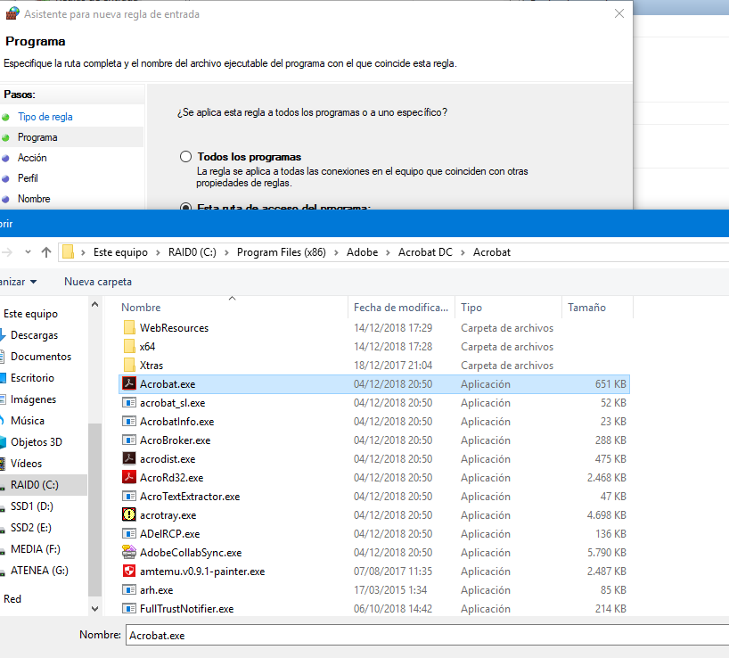Viewport: 729px width, 658px height.
Task: Click the AcroRd32.exe red Reader icon
Action: (x=129, y=477)
